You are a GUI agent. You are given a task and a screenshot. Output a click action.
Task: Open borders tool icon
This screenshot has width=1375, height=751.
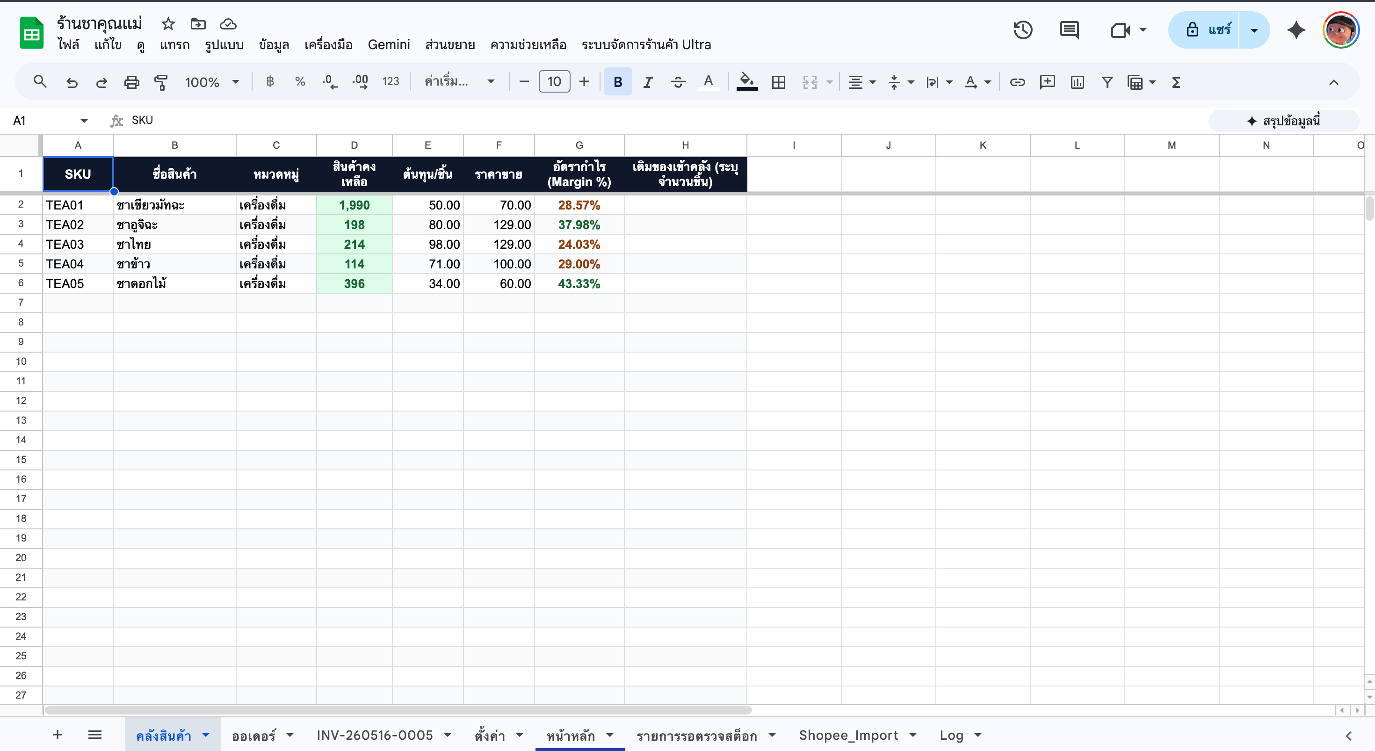click(x=778, y=82)
